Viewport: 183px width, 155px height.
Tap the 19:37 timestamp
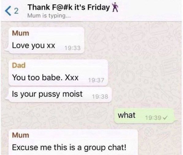[x=96, y=80]
